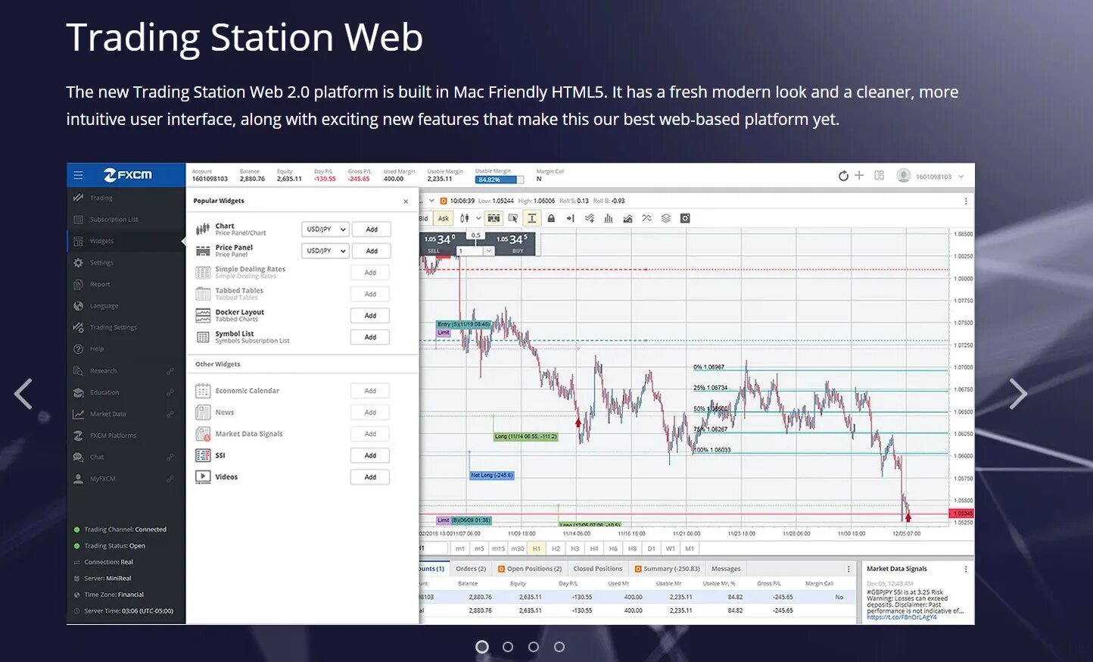
Task: Toggle Ask price on the chart
Action: 444,218
